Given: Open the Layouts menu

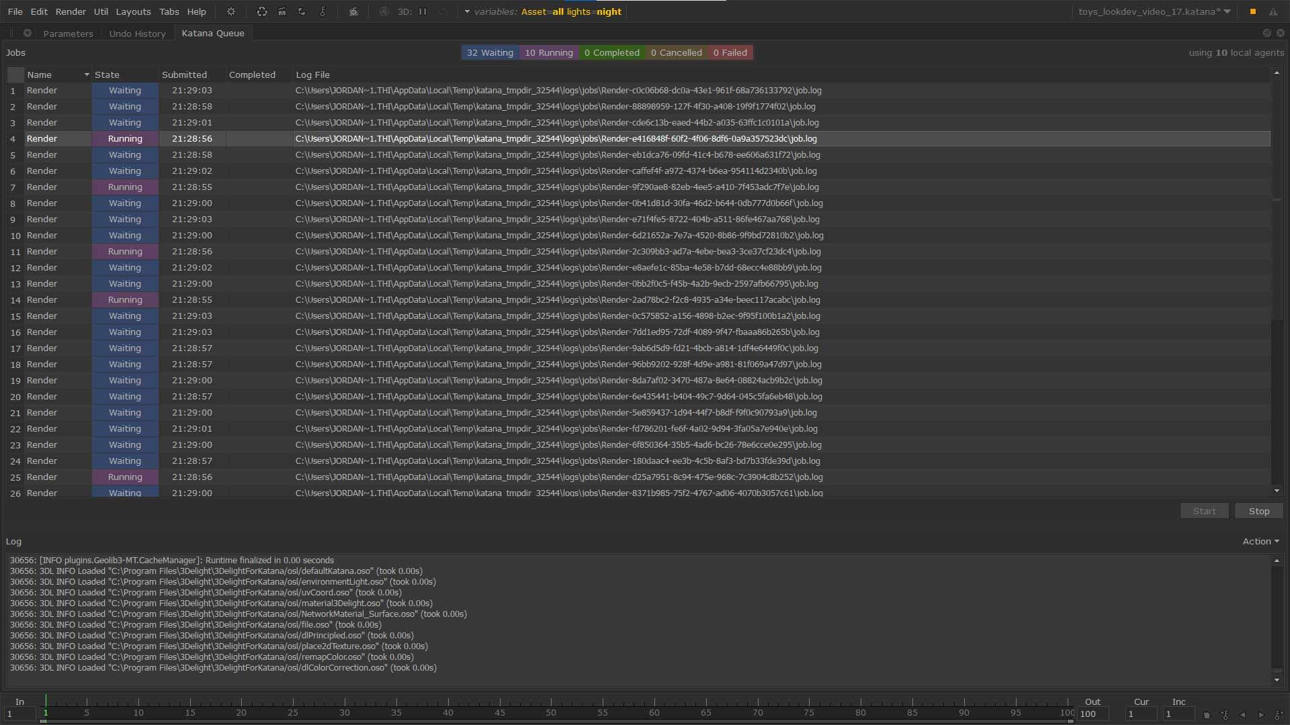Looking at the screenshot, I should coord(133,11).
